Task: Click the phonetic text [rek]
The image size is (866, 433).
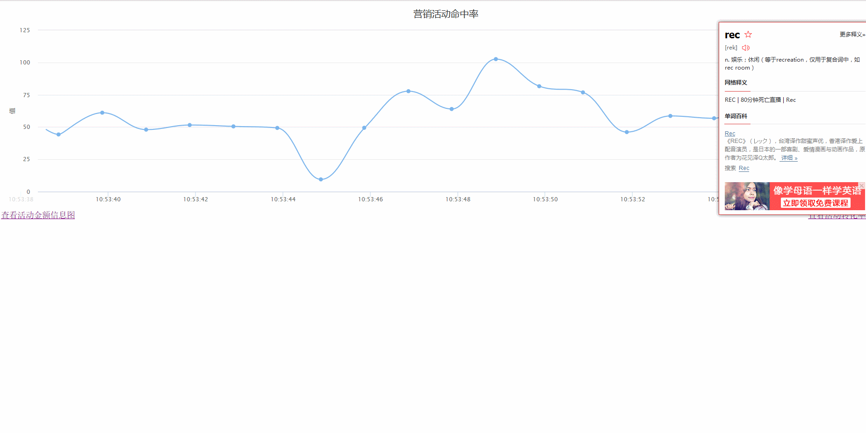Action: point(731,48)
